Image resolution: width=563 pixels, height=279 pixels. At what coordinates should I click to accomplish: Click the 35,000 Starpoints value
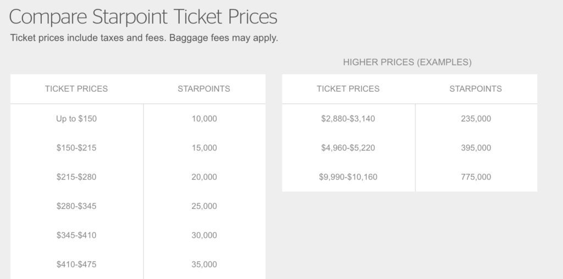tap(205, 264)
